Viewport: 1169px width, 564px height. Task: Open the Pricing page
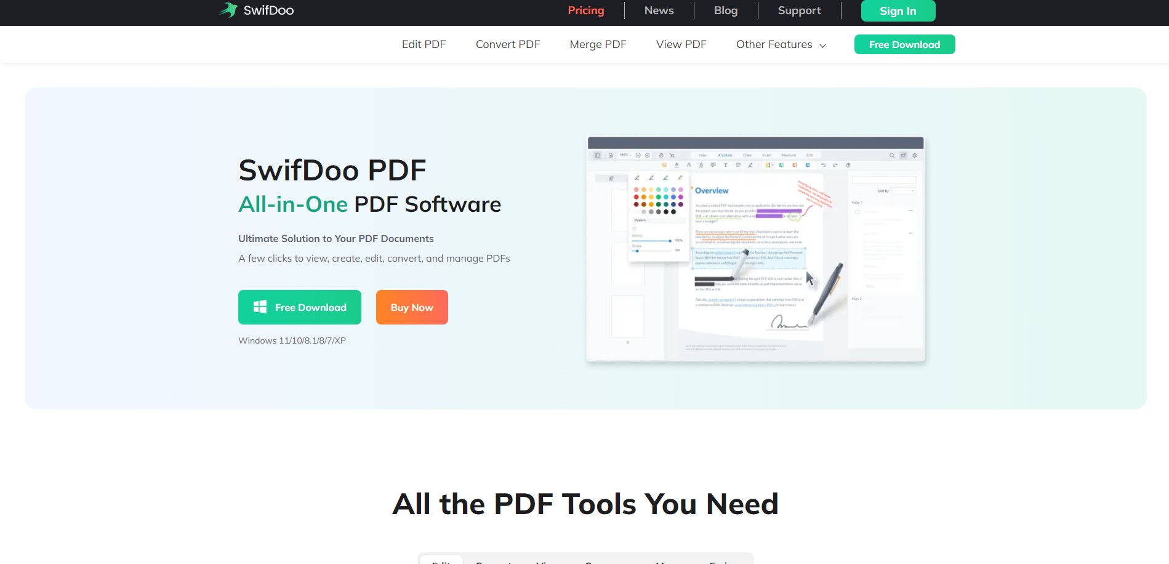click(586, 10)
